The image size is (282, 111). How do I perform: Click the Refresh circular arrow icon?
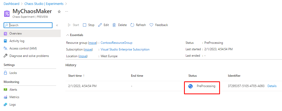click(132, 25)
